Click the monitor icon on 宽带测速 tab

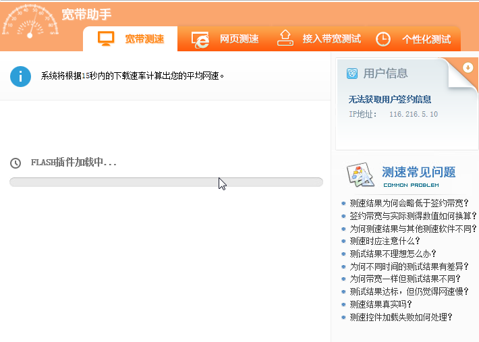click(x=106, y=38)
